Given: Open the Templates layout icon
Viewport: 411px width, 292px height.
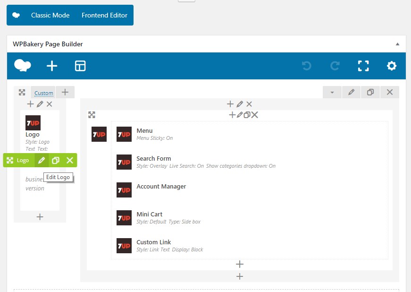Looking at the screenshot, I should (x=80, y=66).
